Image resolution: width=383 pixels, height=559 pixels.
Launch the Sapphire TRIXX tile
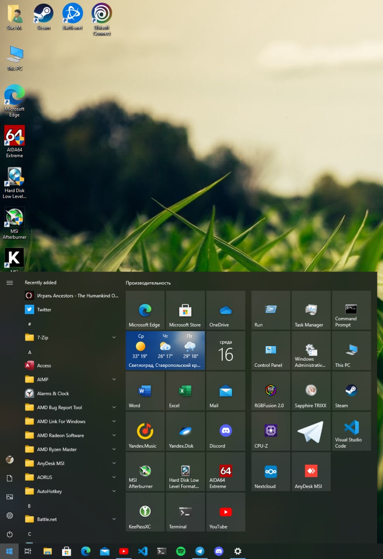coord(311,391)
